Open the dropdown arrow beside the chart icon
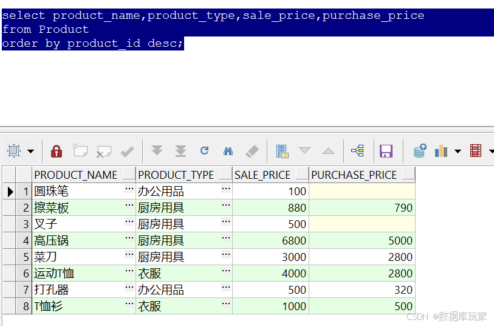 (x=458, y=151)
